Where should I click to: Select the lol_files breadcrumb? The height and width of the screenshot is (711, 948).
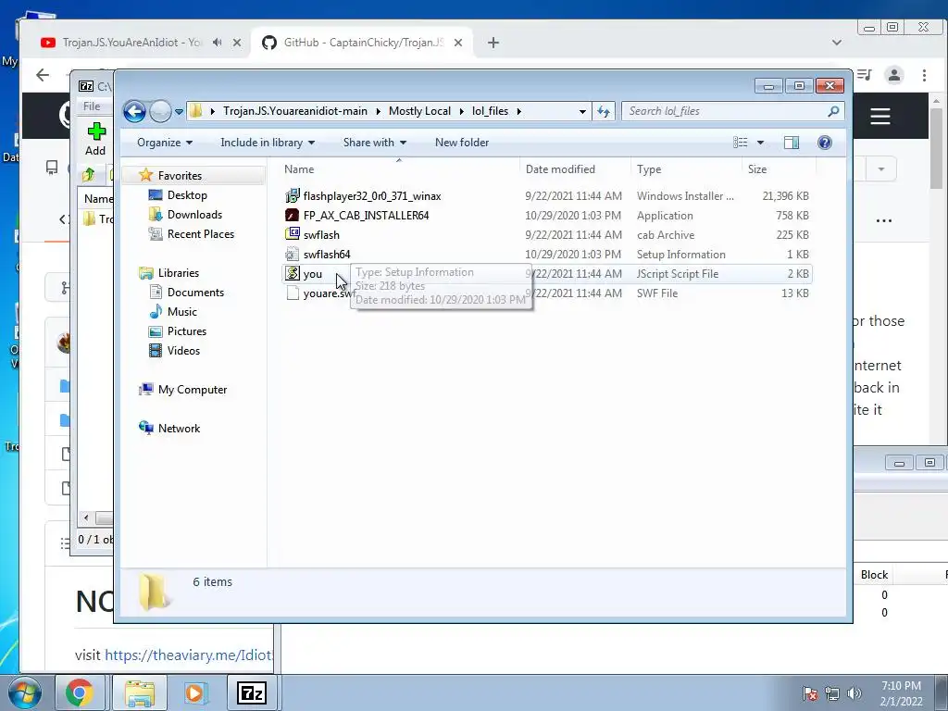click(490, 111)
